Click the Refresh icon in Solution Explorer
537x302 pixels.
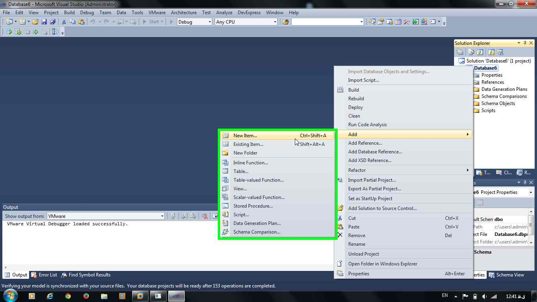click(x=480, y=52)
